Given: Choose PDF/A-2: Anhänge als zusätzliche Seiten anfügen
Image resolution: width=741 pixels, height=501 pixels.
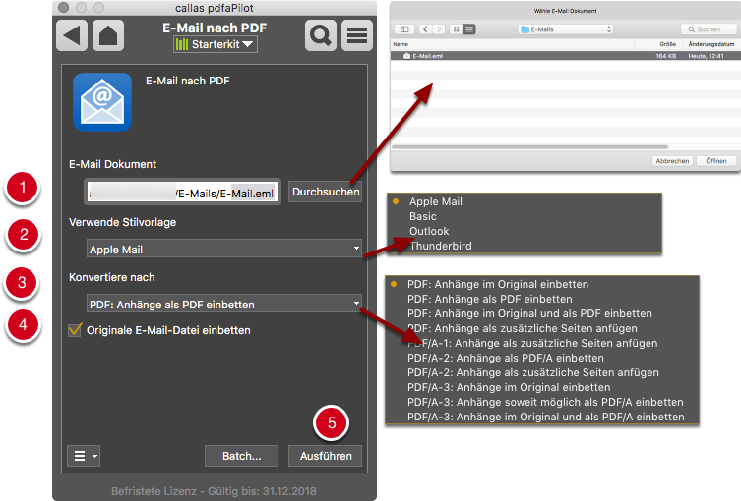Looking at the screenshot, I should click(x=541, y=372).
